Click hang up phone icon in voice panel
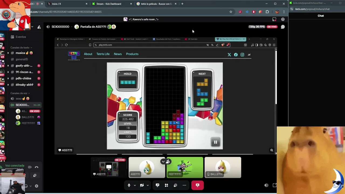The image size is (345, 194). click(x=37, y=167)
